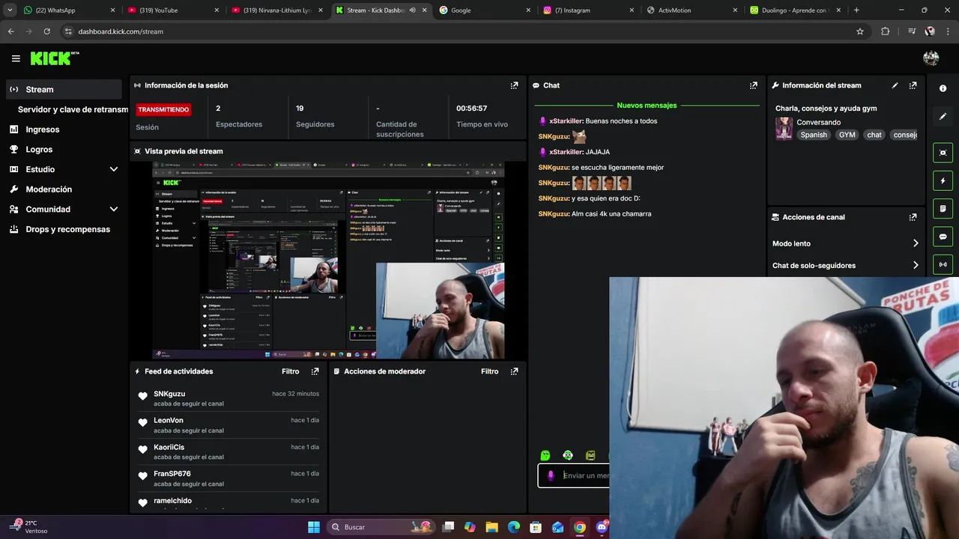
Task: Pop out the Chat panel
Action: [x=754, y=85]
